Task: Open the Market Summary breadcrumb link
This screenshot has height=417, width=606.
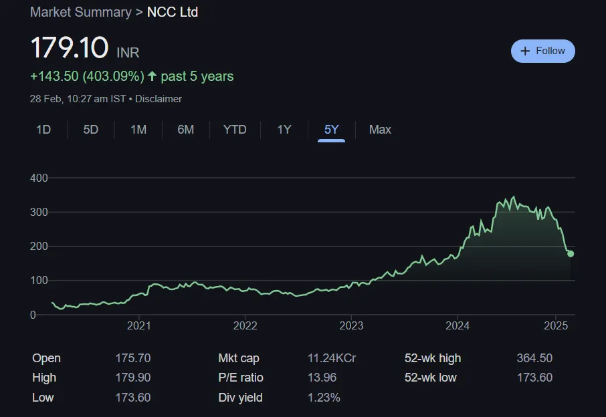Action: click(x=81, y=12)
